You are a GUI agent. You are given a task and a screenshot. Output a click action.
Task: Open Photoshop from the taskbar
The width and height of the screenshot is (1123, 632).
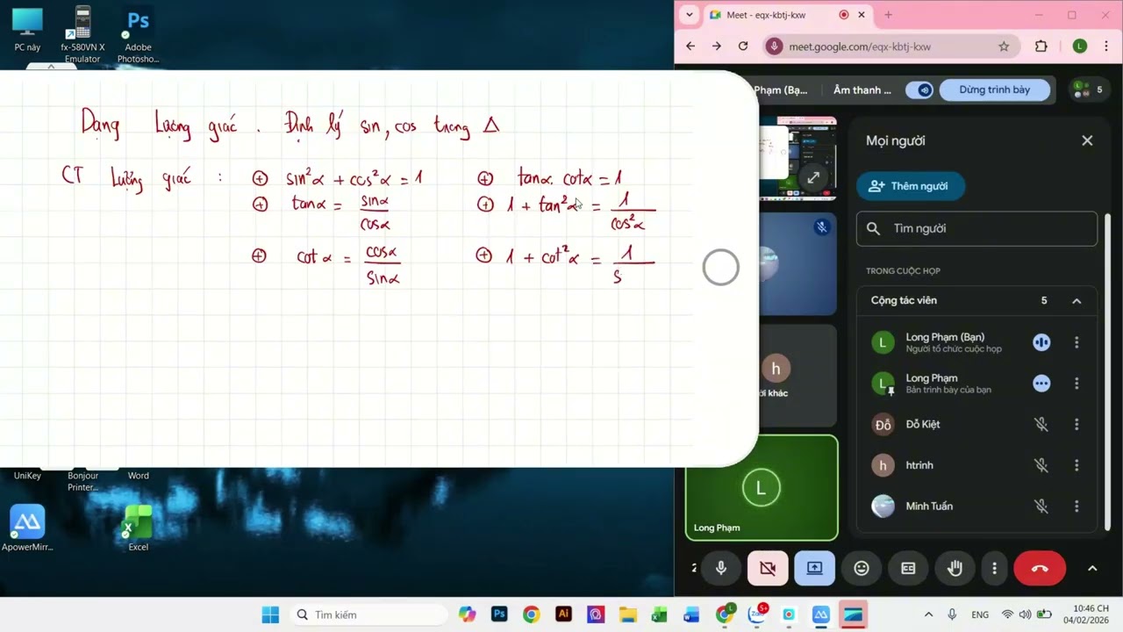coord(499,614)
